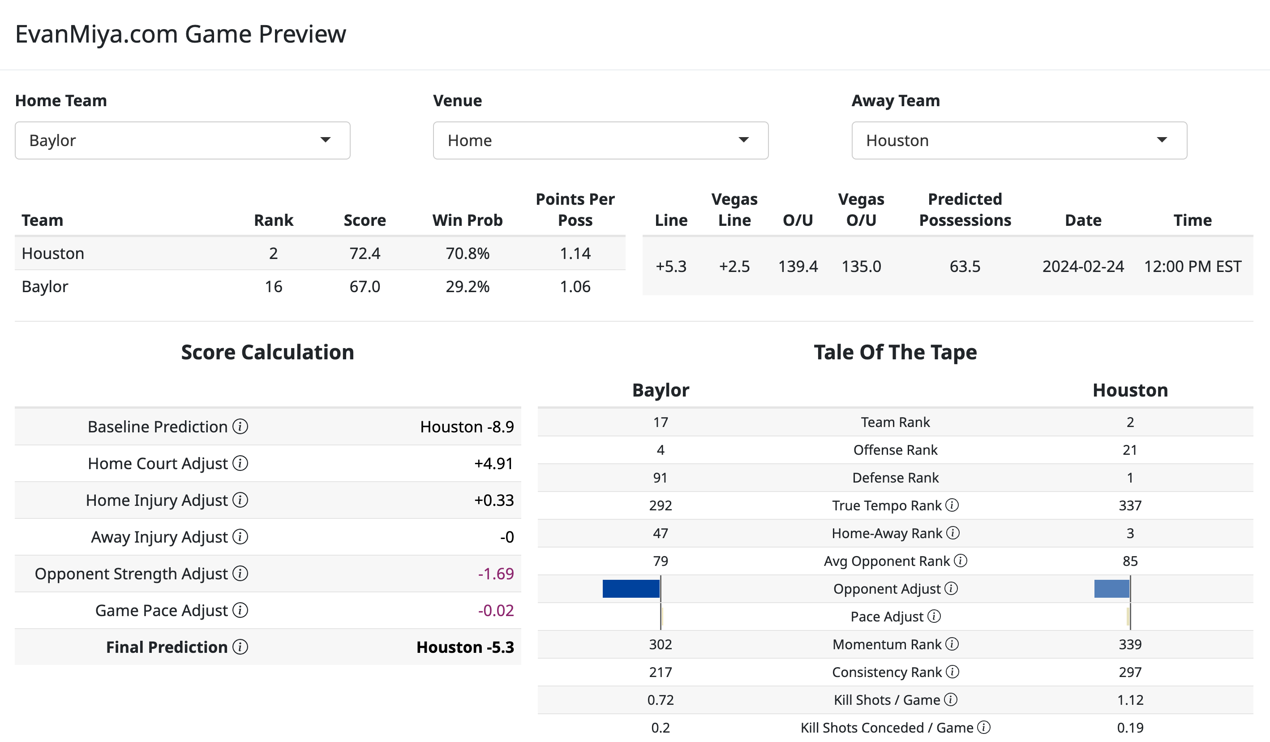Click the Final Prediction info icon
Screen dimensions: 1270x742
(x=240, y=647)
